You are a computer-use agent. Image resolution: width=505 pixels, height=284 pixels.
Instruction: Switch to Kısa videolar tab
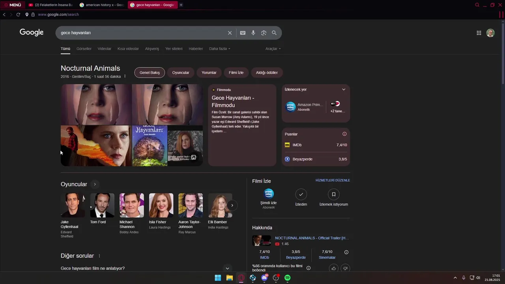(x=128, y=49)
